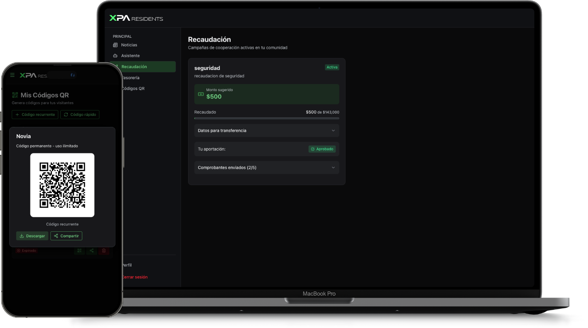Click the "Recaudación" page heading

[209, 39]
